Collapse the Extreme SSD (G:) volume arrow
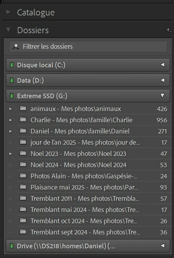This screenshot has width=174, height=258. click(x=162, y=96)
